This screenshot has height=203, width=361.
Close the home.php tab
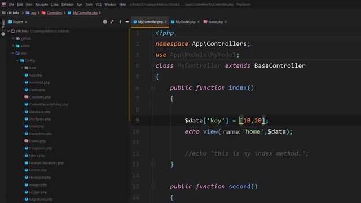pos(226,22)
